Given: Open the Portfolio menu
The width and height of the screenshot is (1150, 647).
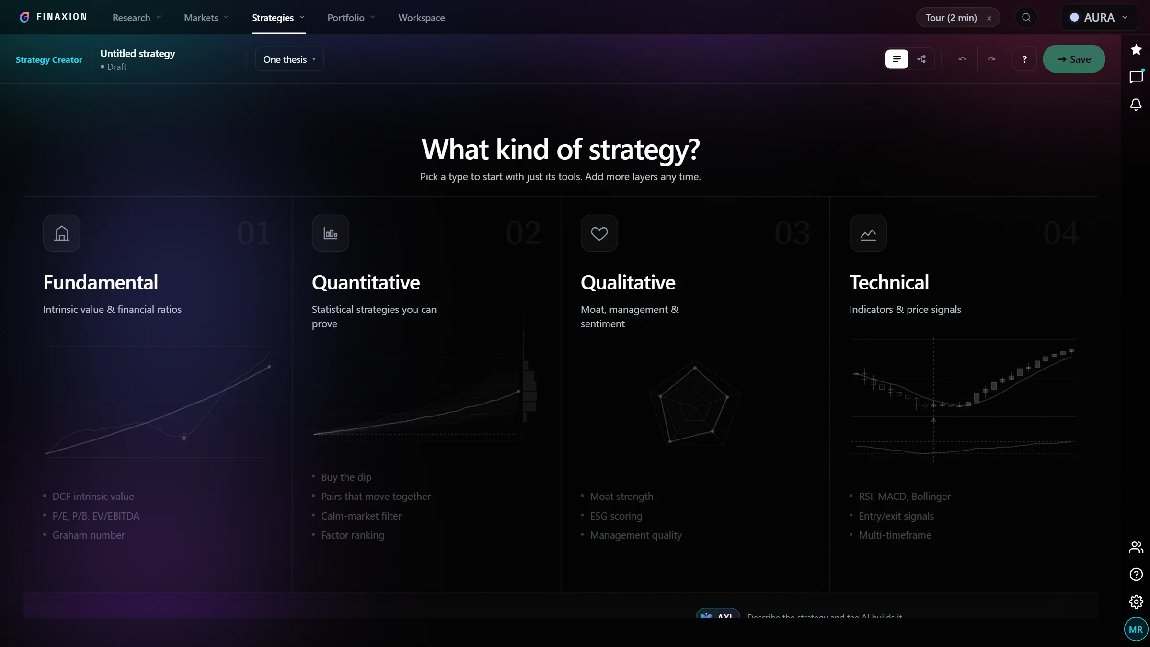Looking at the screenshot, I should 346,18.
